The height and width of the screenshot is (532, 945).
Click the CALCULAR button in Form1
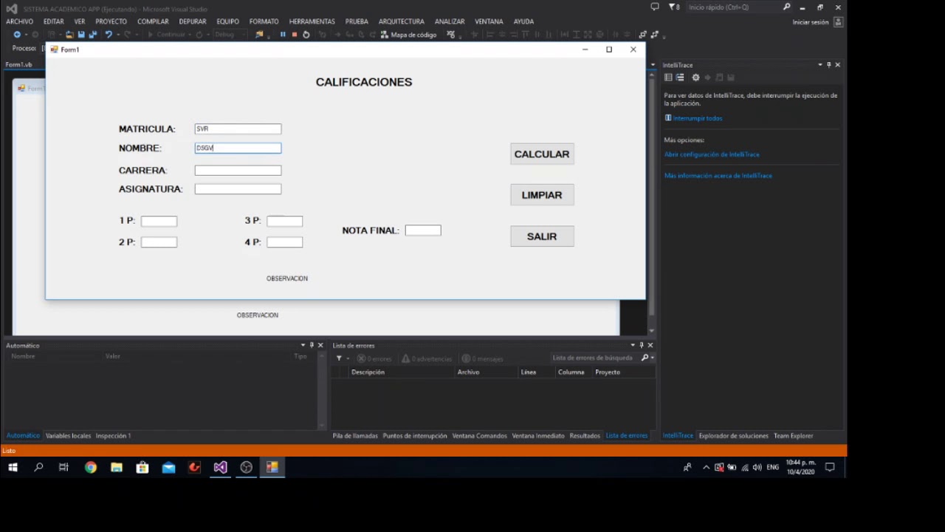tap(542, 154)
